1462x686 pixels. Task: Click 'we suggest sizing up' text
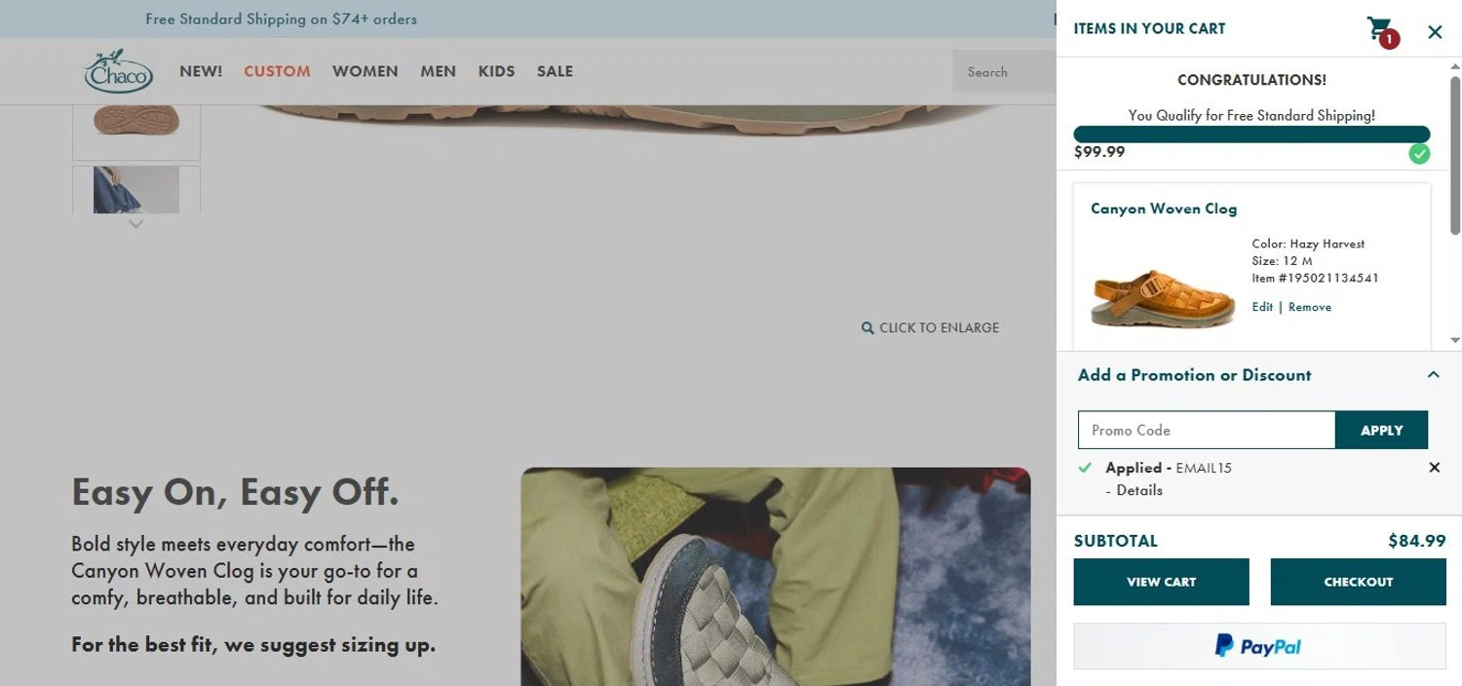click(x=330, y=645)
